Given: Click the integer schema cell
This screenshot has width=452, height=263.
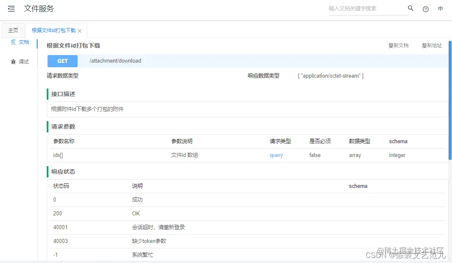Looking at the screenshot, I should point(397,155).
